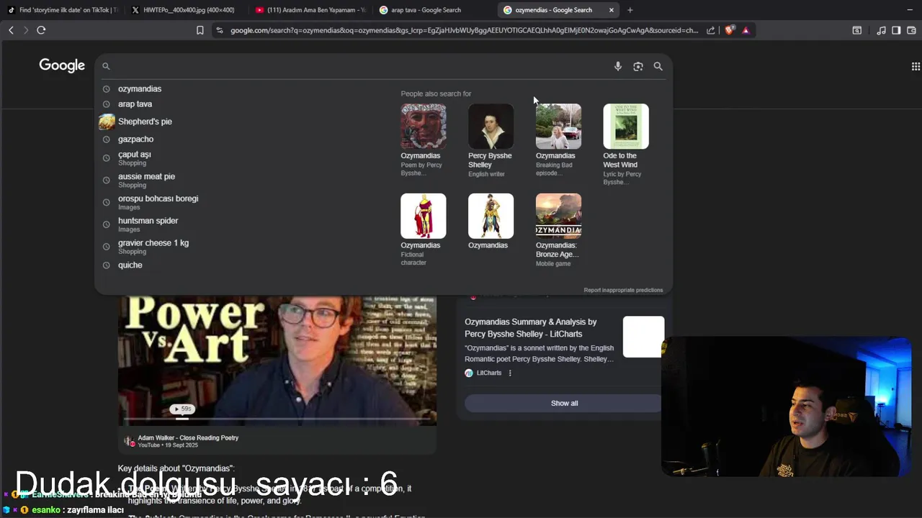Reload the current page
Screen dimensions: 922x518
point(41,30)
